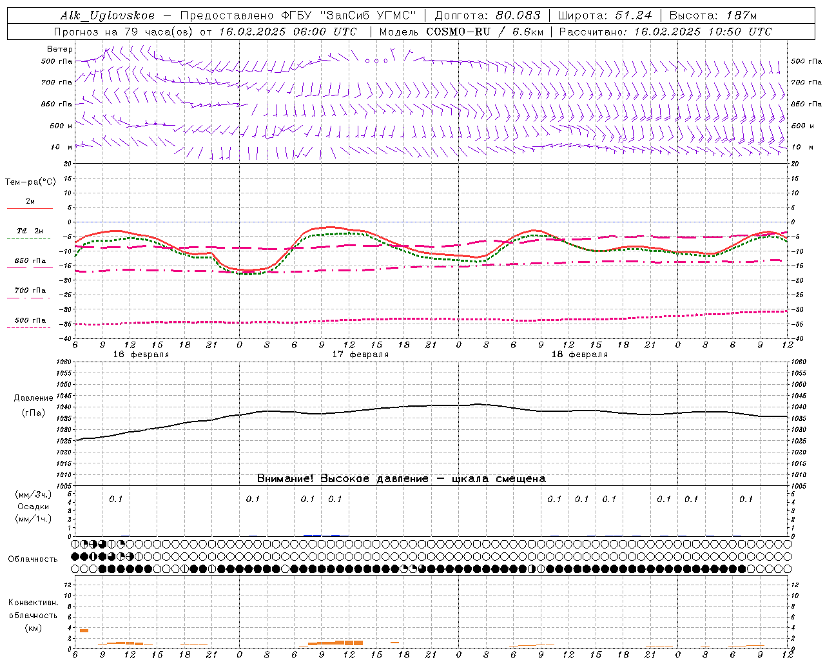This screenshot has height=660, width=825.
Task: Click the '500 м' wind level label on left
Action: [61, 126]
